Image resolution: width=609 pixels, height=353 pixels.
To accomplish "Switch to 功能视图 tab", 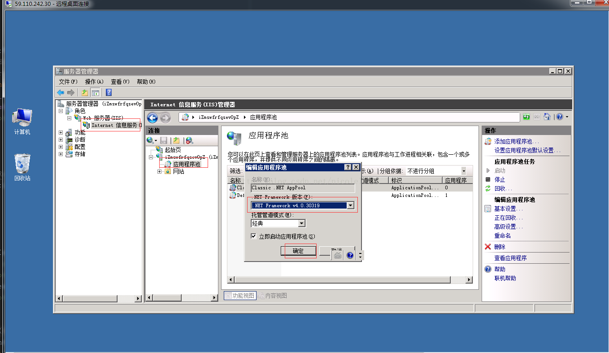I will click(240, 296).
